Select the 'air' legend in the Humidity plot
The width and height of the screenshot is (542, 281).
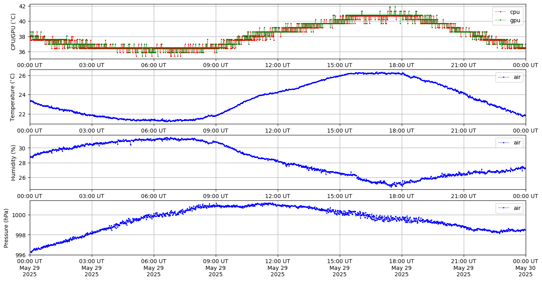coord(510,143)
